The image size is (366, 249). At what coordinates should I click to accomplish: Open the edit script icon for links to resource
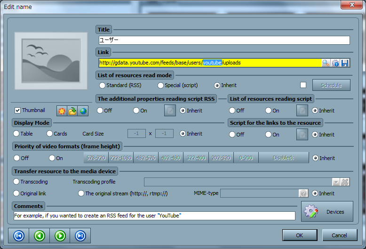pos(302,135)
